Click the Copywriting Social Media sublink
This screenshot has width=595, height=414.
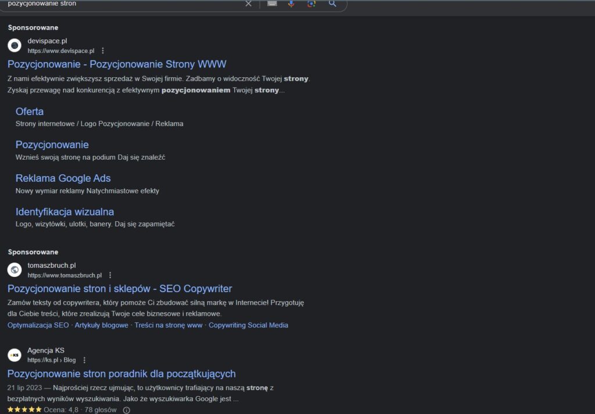(x=248, y=325)
